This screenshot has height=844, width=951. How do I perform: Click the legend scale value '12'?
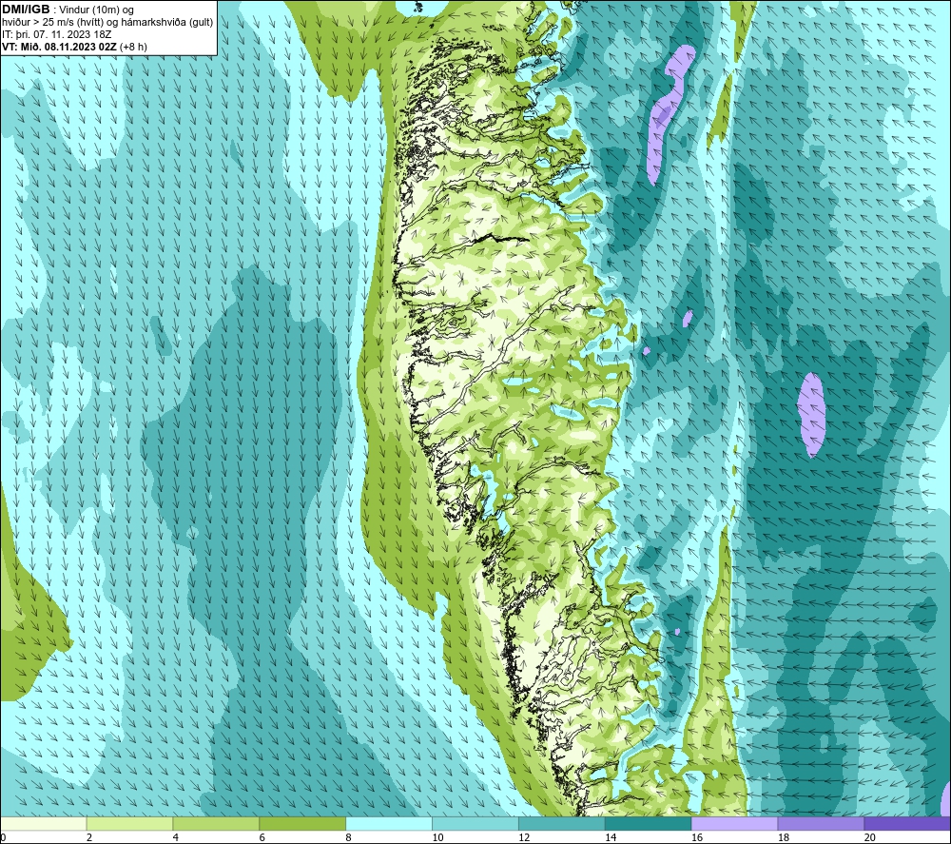(x=524, y=837)
